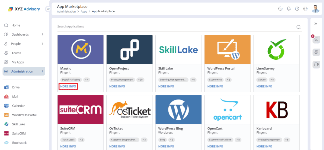Expand Dashboards chevron arrow
This screenshot has width=324, height=150.
point(42,34)
